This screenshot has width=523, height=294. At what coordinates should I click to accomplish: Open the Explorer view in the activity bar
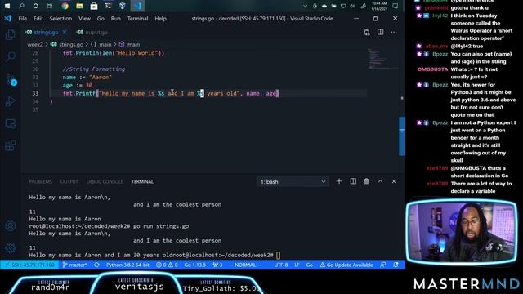[11, 34]
